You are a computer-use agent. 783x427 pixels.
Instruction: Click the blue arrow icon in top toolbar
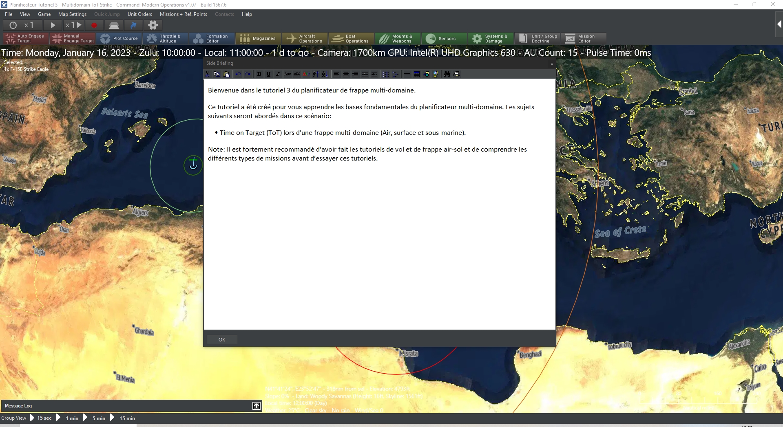[x=133, y=25]
